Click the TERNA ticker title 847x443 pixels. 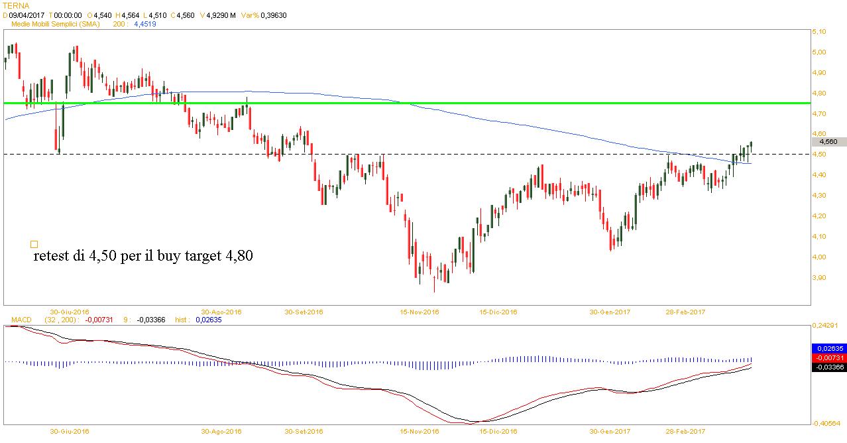pos(17,5)
